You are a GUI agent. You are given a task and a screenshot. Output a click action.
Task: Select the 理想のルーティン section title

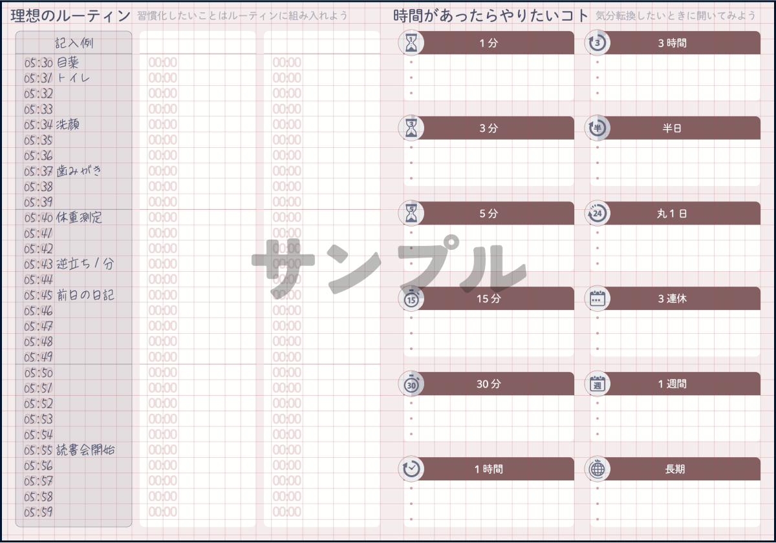pos(70,15)
